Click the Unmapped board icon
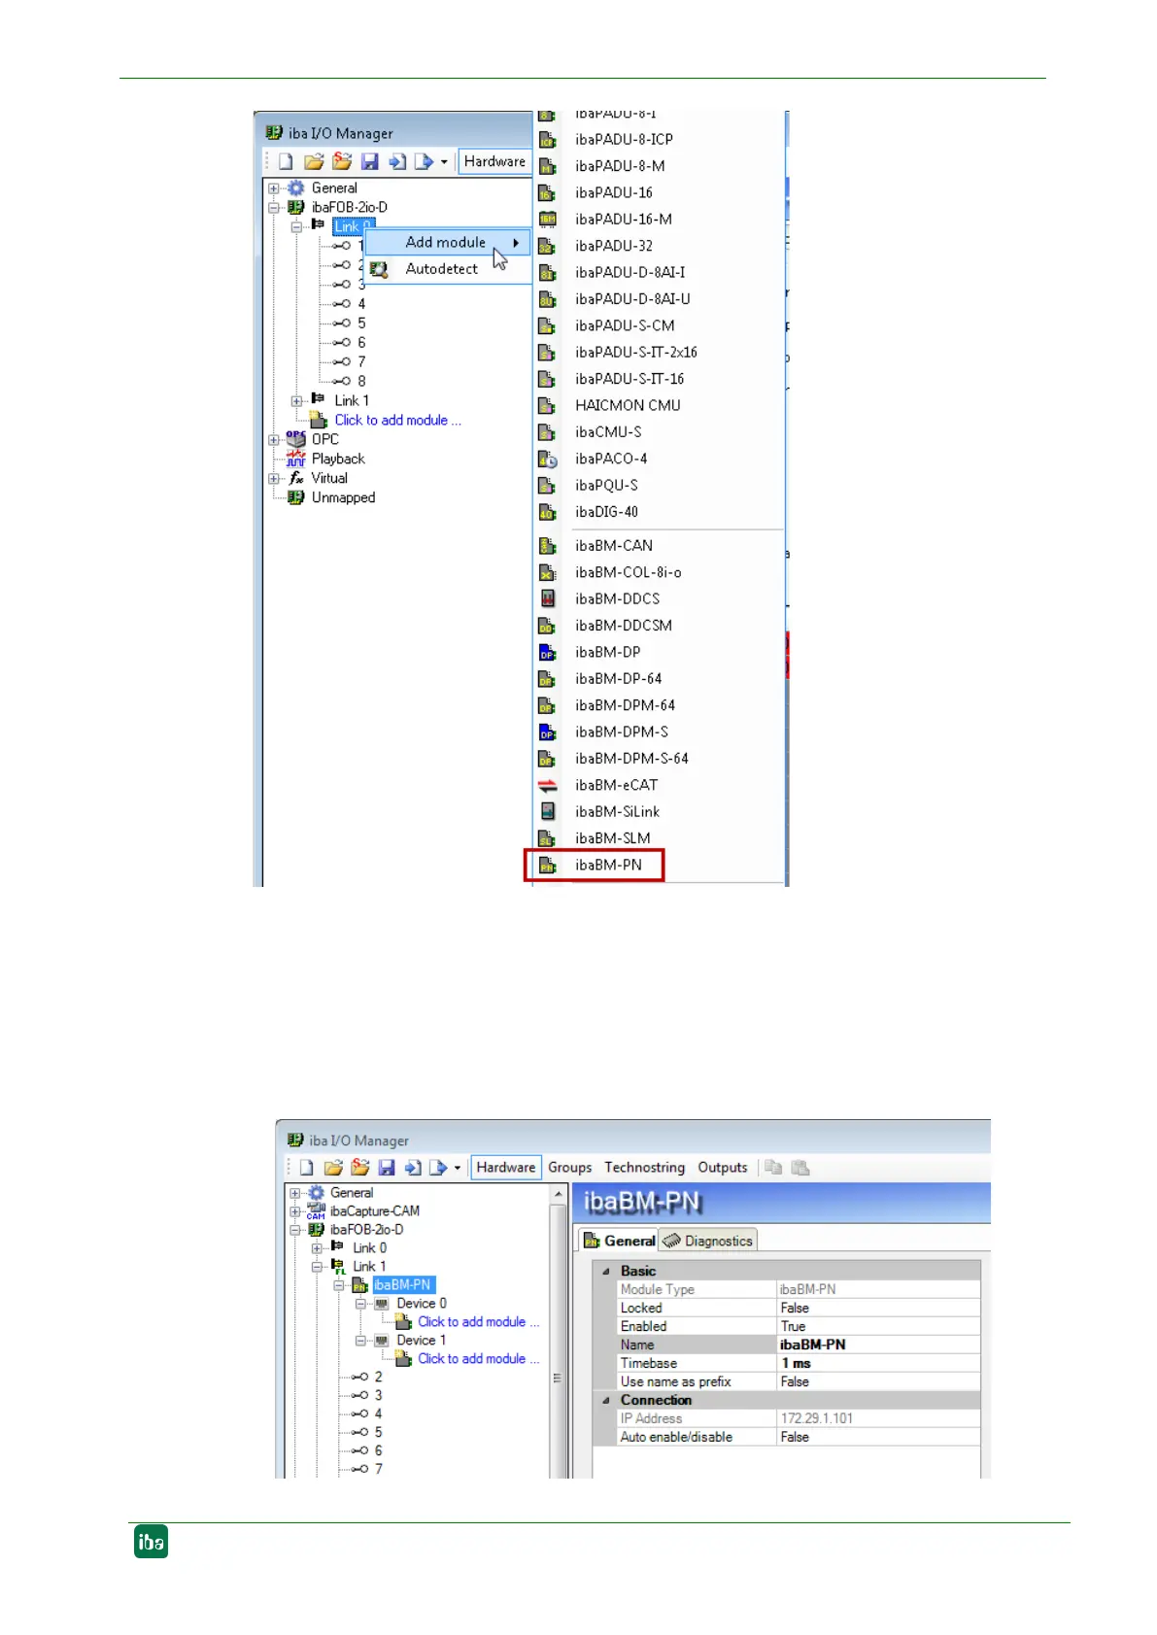Image resolution: width=1157 pixels, height=1635 pixels. (x=295, y=497)
